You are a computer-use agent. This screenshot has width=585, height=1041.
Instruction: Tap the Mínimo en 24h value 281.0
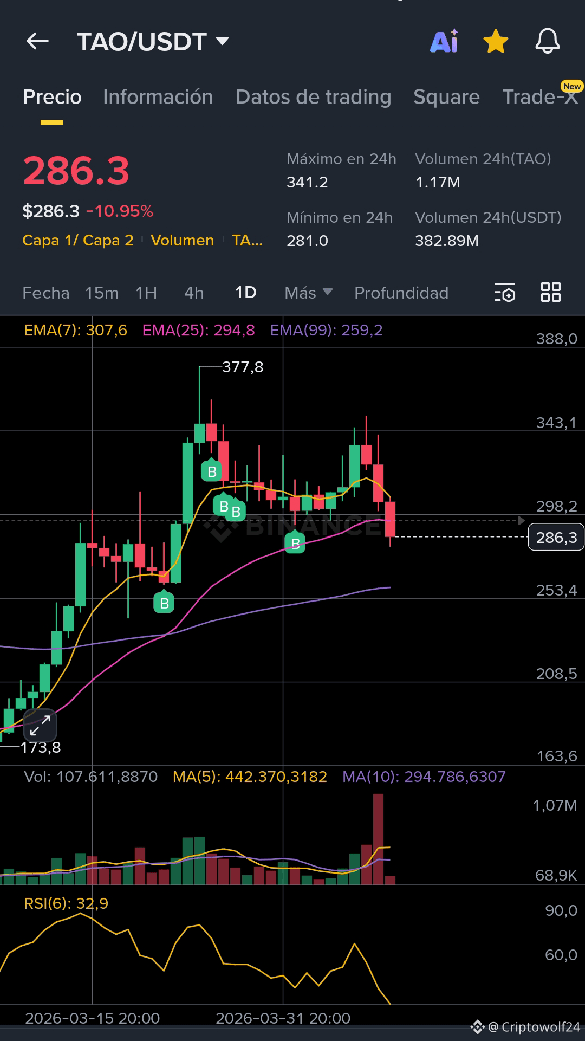click(307, 241)
